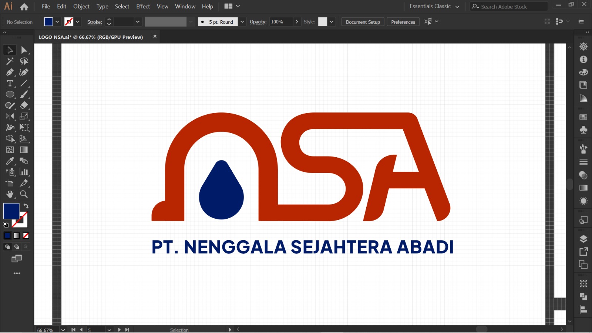Select the Slice tool
This screenshot has width=592, height=333.
pyautogui.click(x=24, y=183)
